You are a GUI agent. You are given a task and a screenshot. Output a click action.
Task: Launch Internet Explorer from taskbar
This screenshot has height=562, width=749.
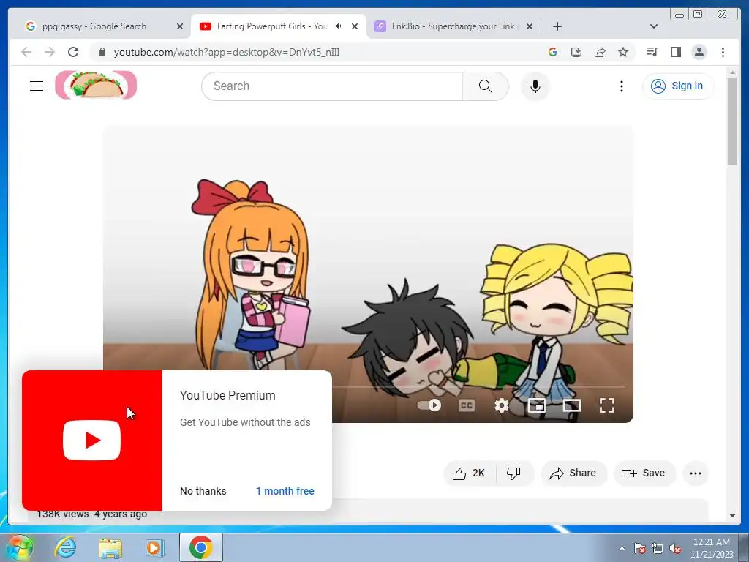click(x=65, y=547)
